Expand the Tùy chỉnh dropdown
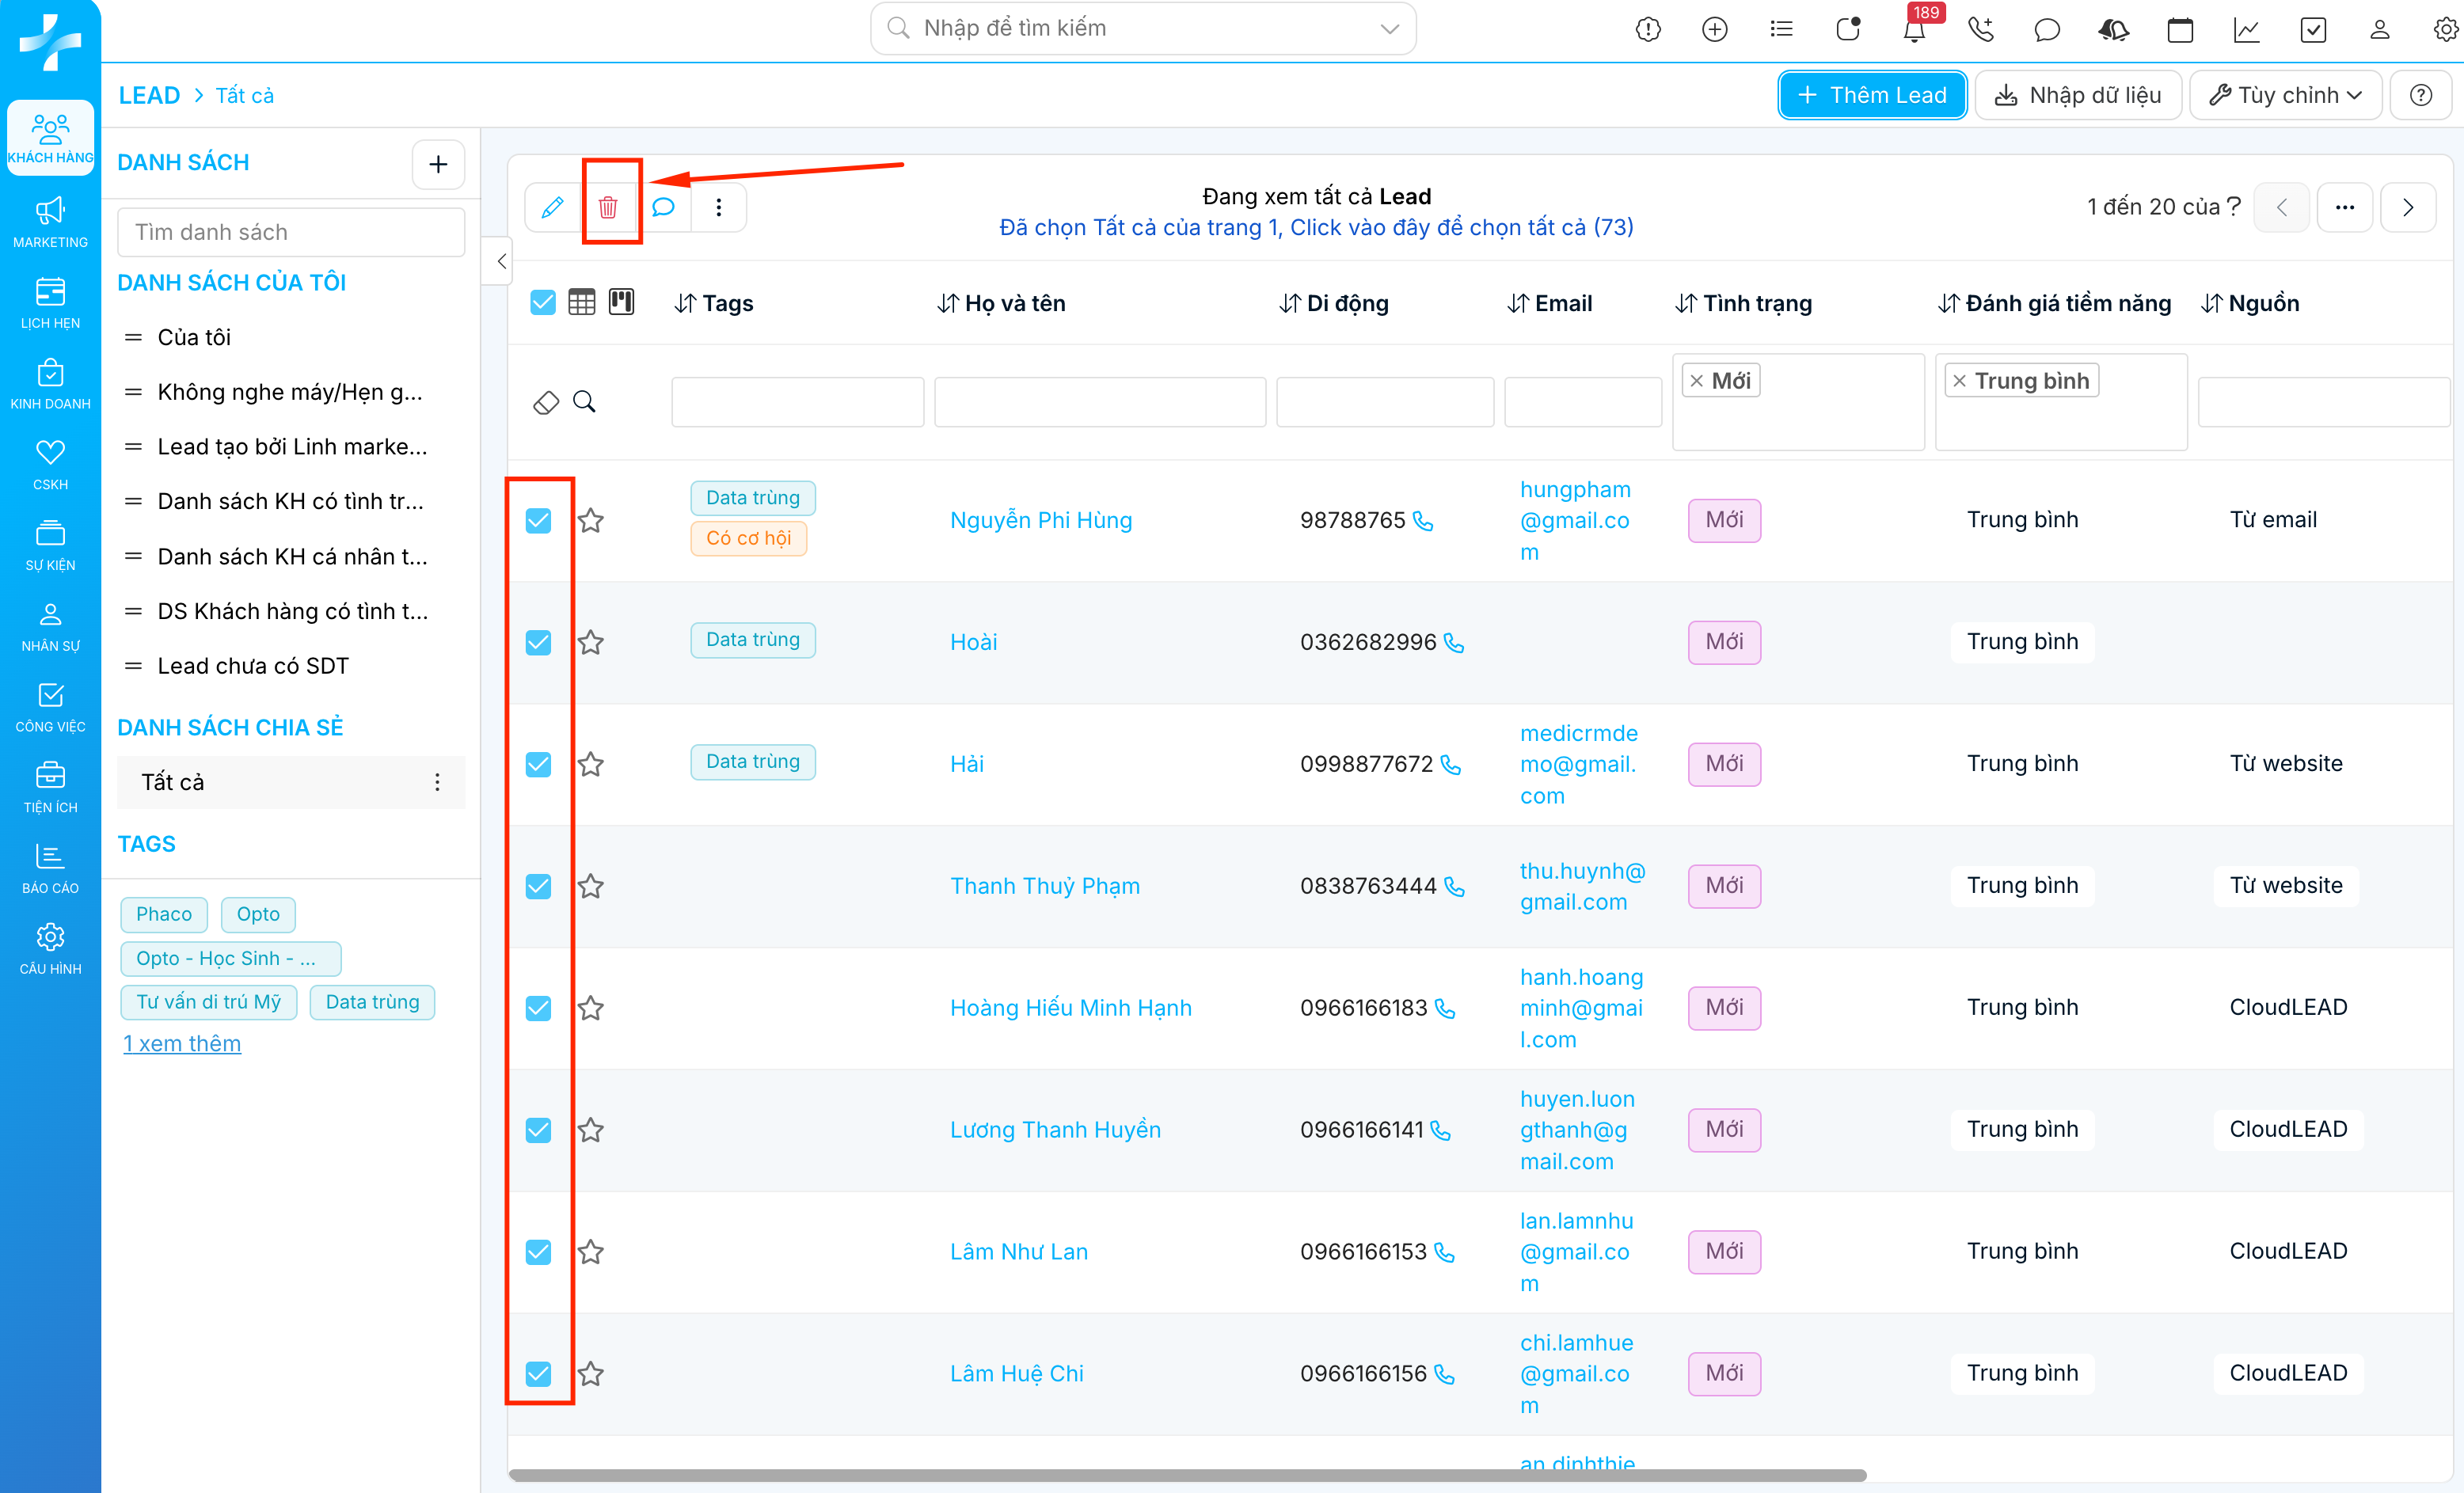 pyautogui.click(x=2285, y=95)
